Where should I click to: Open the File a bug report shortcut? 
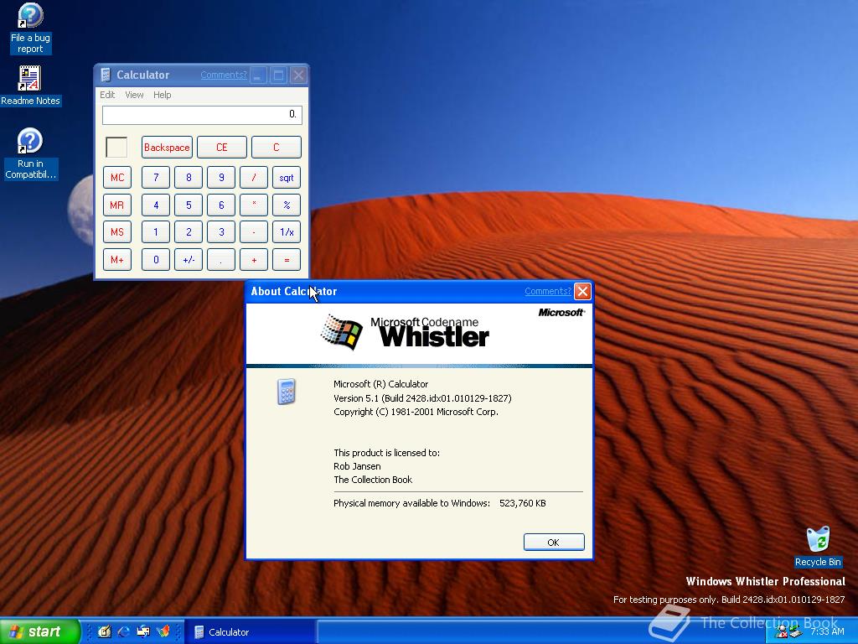[30, 29]
